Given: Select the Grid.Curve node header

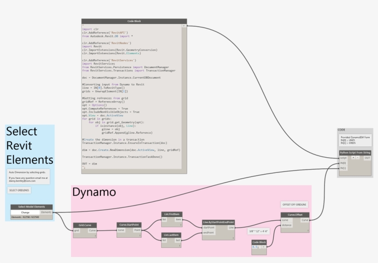Looking at the screenshot, I should (x=85, y=225).
